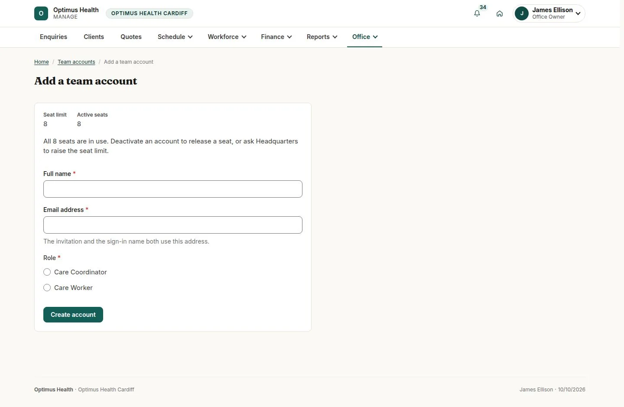The height and width of the screenshot is (407, 624).
Task: Open the Quotes section
Action: click(x=131, y=37)
